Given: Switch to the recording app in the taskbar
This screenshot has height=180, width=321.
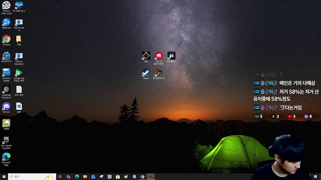Looking at the screenshot, I should tap(150, 177).
